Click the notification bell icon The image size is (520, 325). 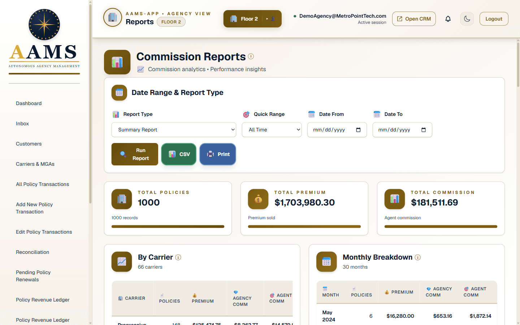click(x=448, y=19)
